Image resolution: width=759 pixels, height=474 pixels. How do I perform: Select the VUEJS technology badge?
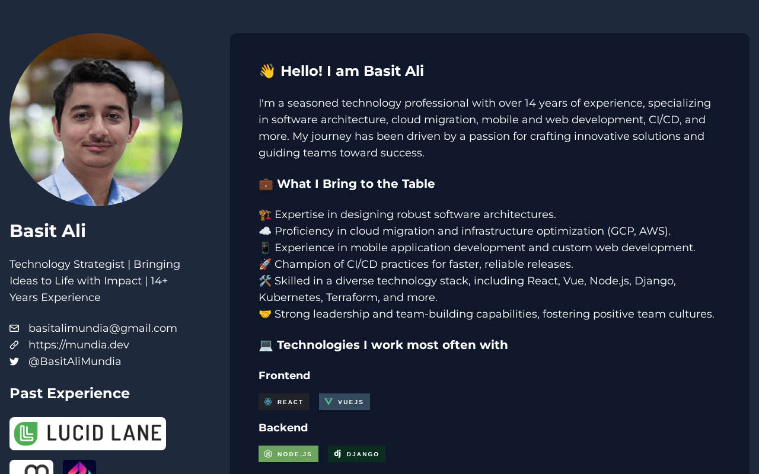[345, 402]
